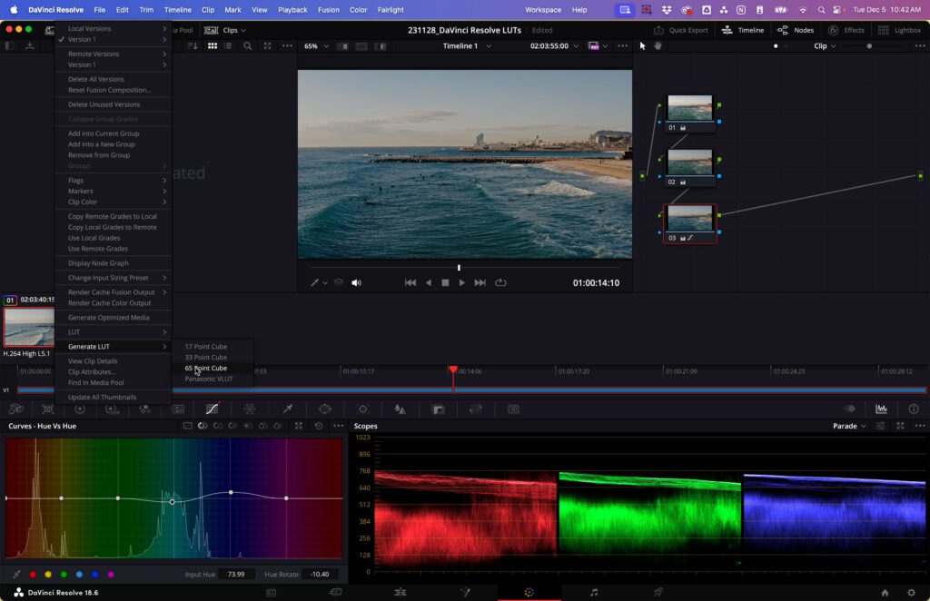Viewport: 930px width, 601px height.
Task: Choose Panasonic VLUT option
Action: (x=213, y=379)
